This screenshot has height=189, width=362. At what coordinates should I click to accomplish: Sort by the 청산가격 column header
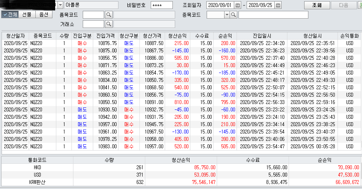[152, 36]
